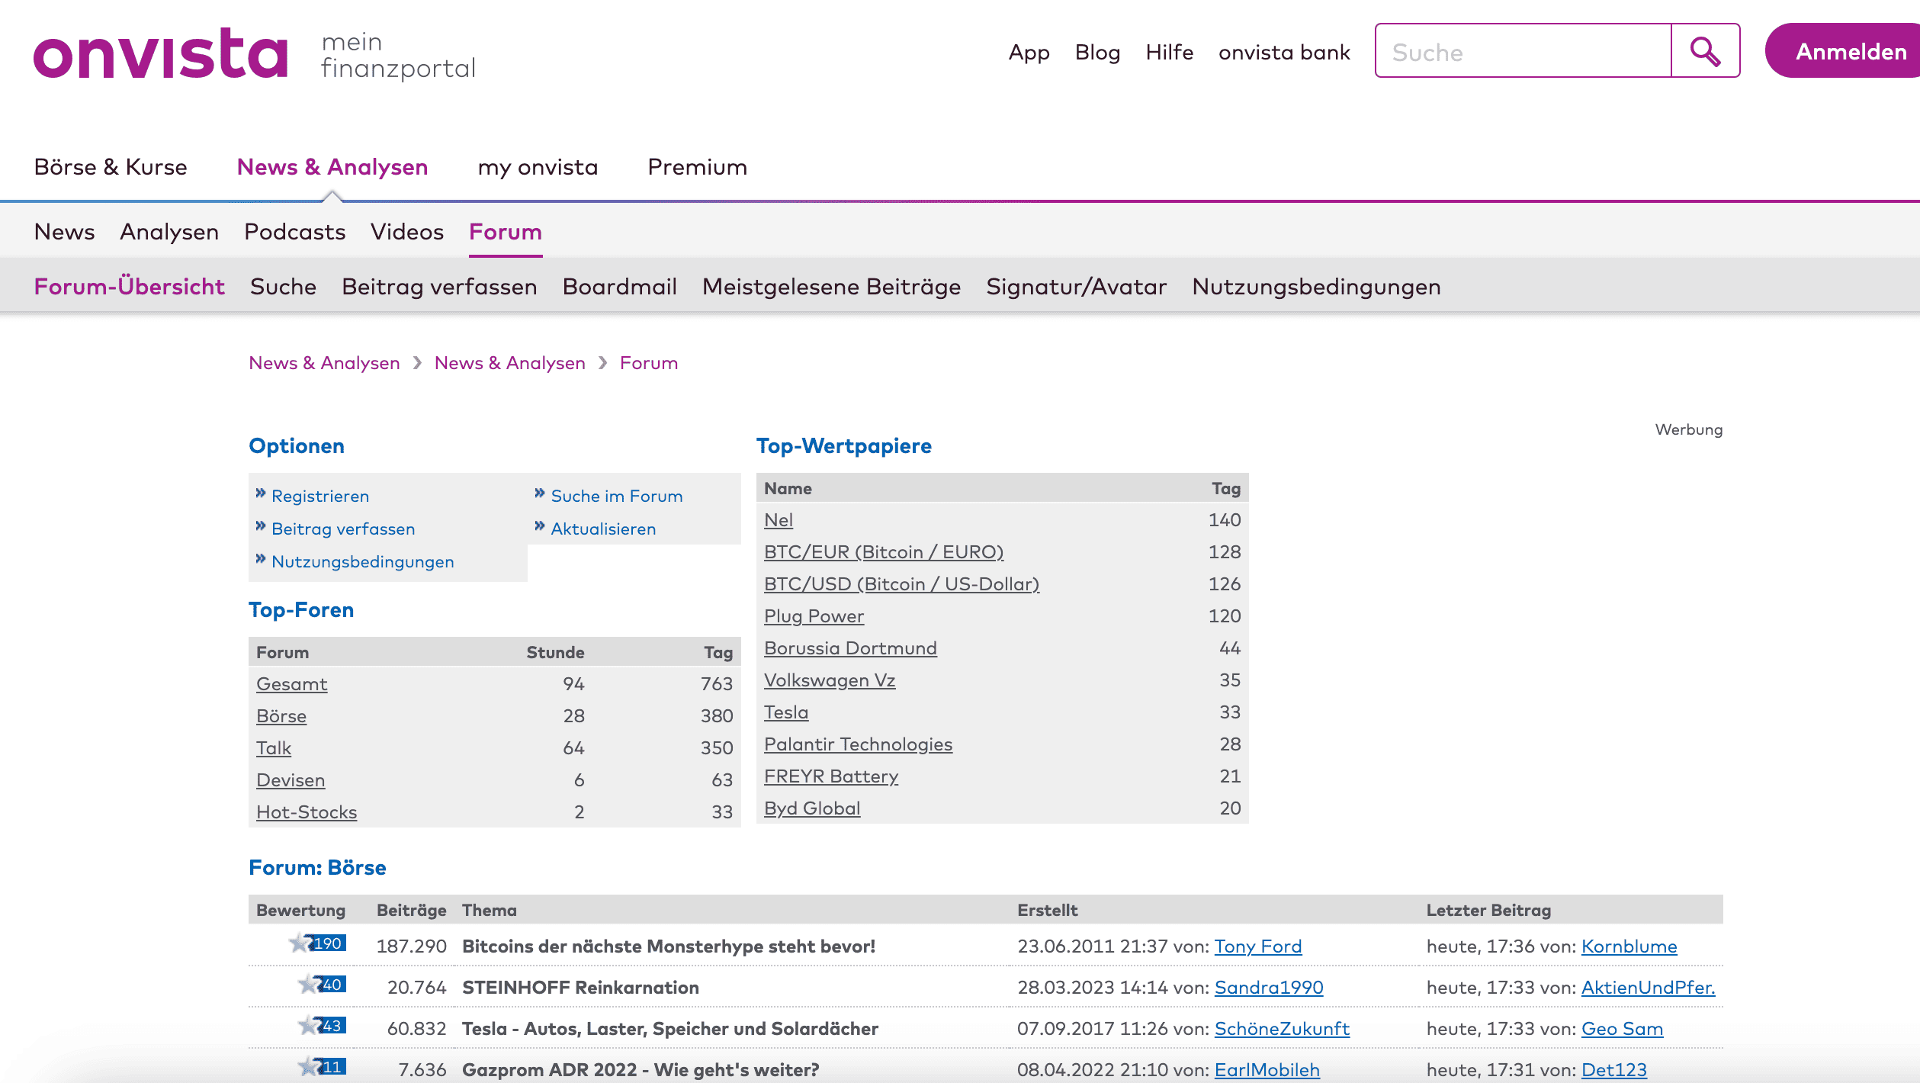Open Meistgelesene Beiträge sub-navigation item
1920x1083 pixels.
831,287
